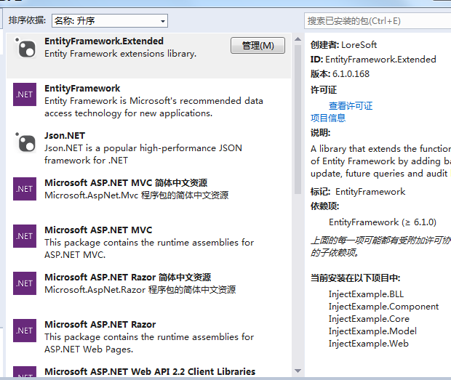Open the 项目信息 link
The height and width of the screenshot is (380, 451).
(328, 118)
